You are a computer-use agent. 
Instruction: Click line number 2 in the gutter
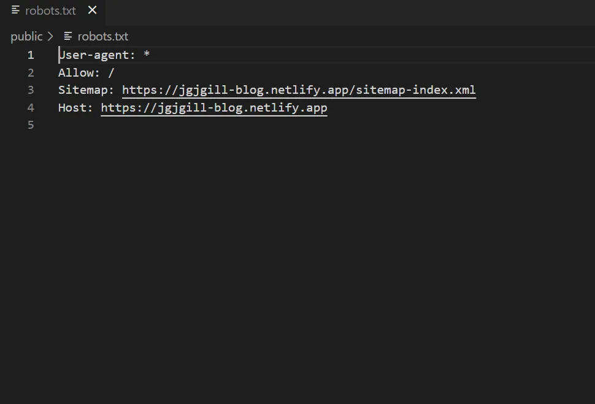coord(31,73)
